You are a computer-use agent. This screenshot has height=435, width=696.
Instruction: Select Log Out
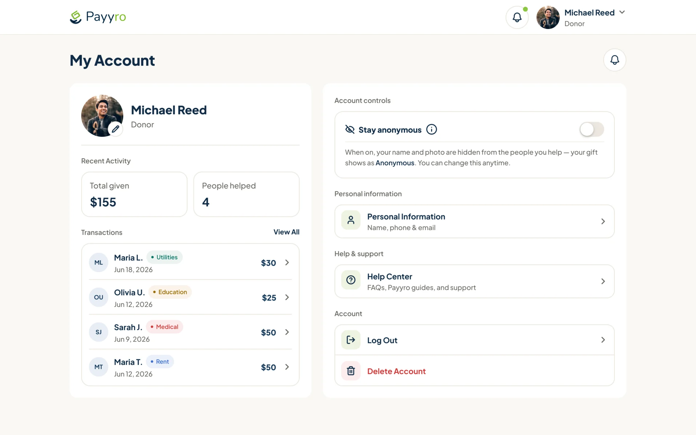[x=475, y=340]
